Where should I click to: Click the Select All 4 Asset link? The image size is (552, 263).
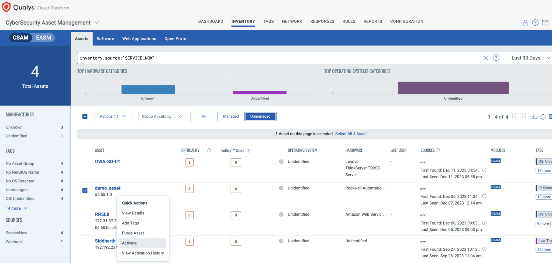point(351,134)
